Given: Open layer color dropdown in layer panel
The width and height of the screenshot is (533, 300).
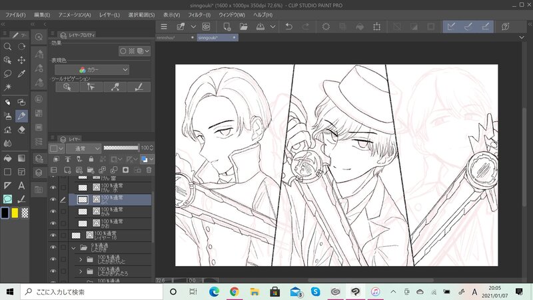Looking at the screenshot, I should pos(147,159).
